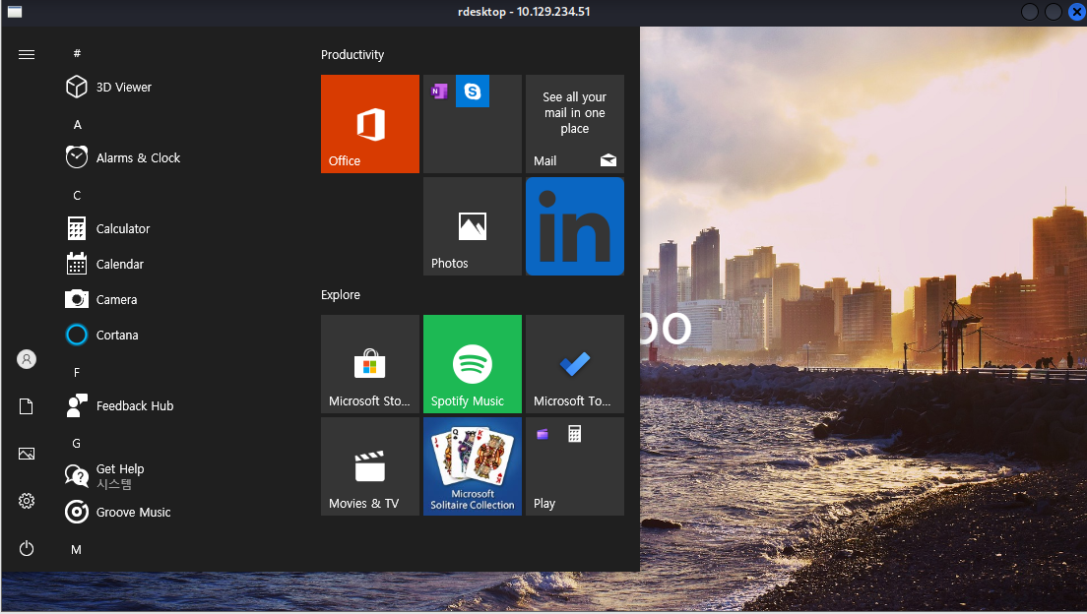
Task: Open Settings gear in Start sidebar
Action: [x=27, y=501]
